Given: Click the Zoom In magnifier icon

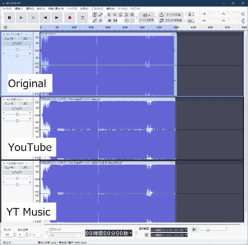Looking at the screenshot, I should (109, 15).
